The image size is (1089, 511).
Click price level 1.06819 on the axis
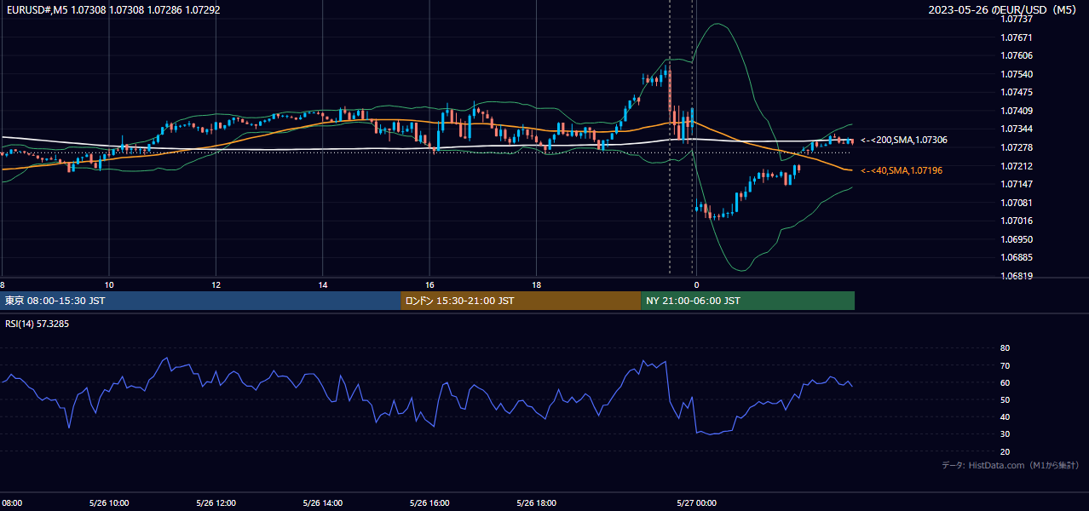click(x=1017, y=276)
